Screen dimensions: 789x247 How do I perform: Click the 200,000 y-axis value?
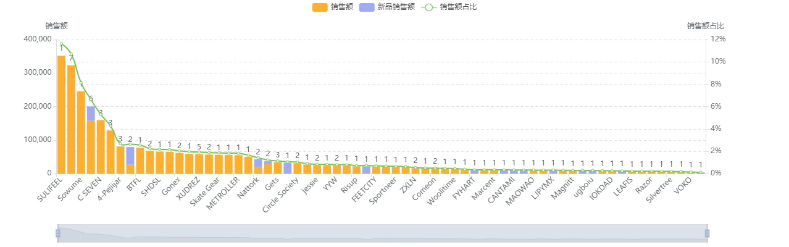pyautogui.click(x=37, y=106)
